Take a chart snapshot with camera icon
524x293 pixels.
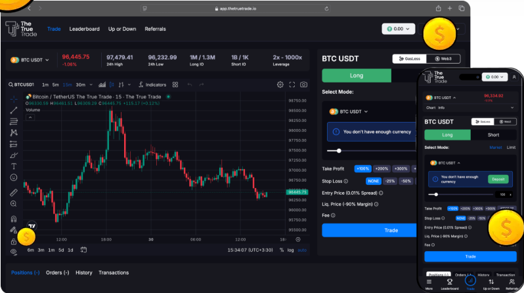(x=303, y=85)
